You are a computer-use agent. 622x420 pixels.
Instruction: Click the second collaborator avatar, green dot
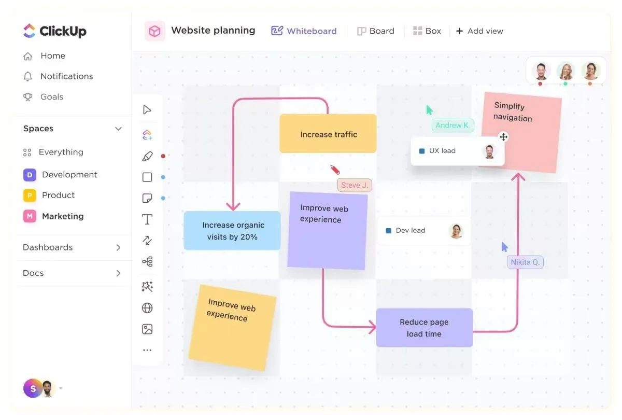coord(566,71)
